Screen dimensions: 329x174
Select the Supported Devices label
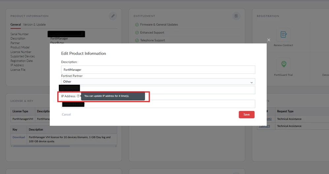click(23, 56)
